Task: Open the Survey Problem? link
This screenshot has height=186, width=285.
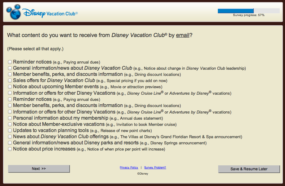Action: 155,167
